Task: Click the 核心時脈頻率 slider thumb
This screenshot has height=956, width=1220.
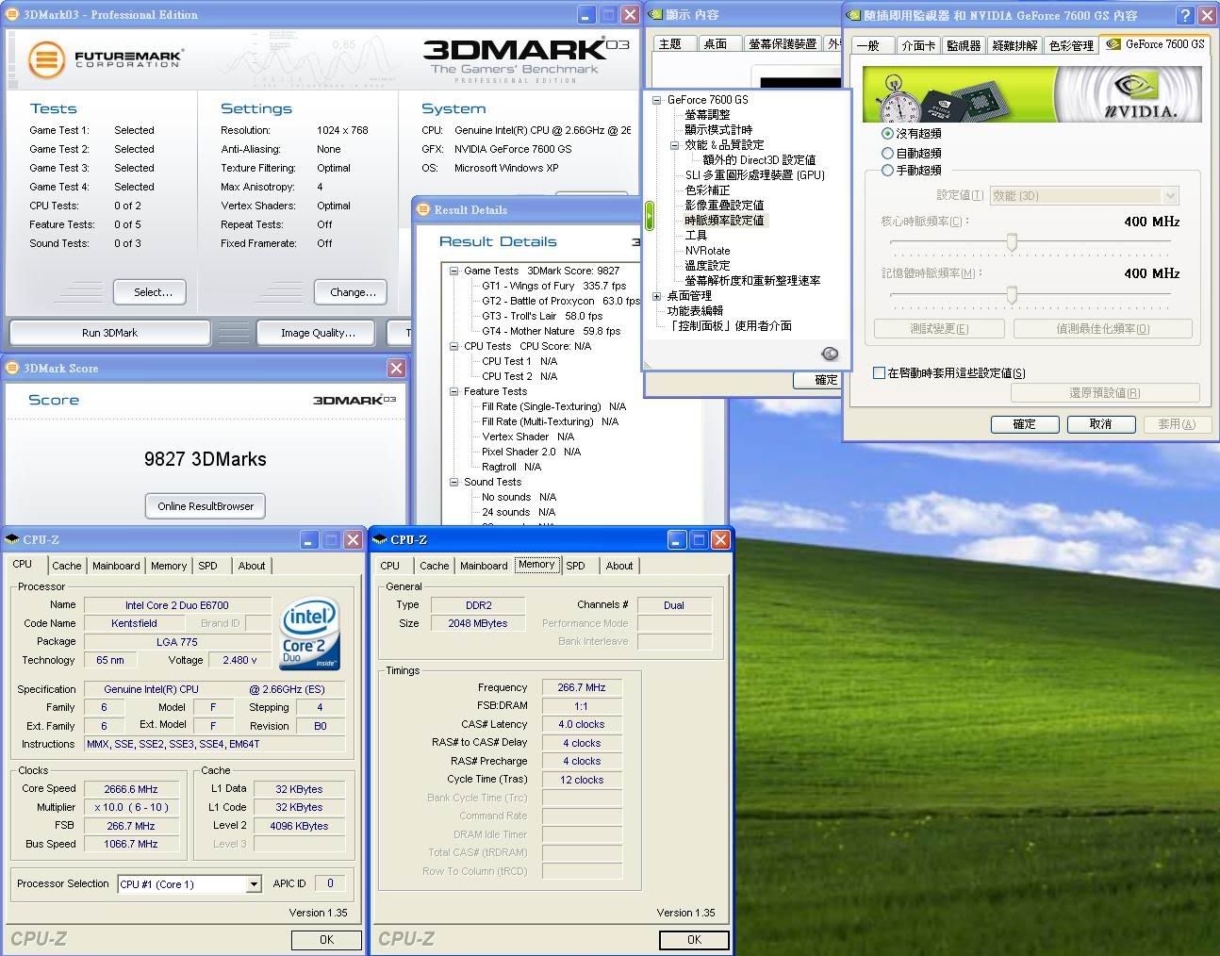Action: pyautogui.click(x=1012, y=242)
